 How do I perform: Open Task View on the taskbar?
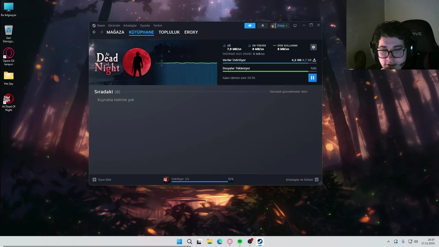[199, 242]
